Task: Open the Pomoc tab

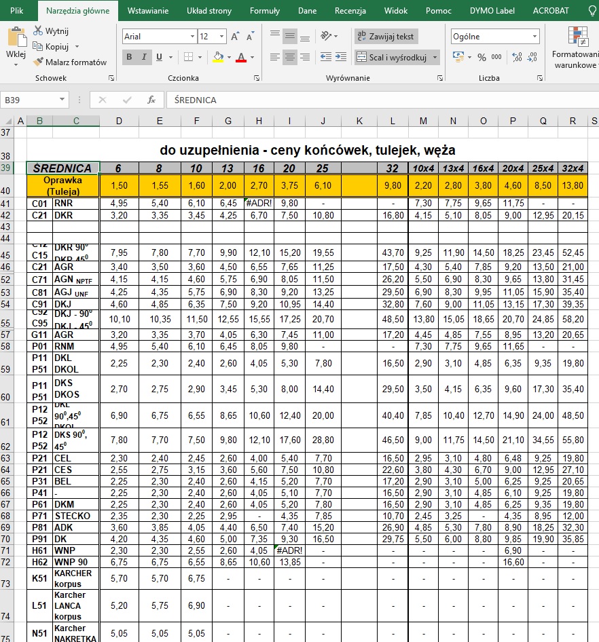Action: click(x=439, y=11)
